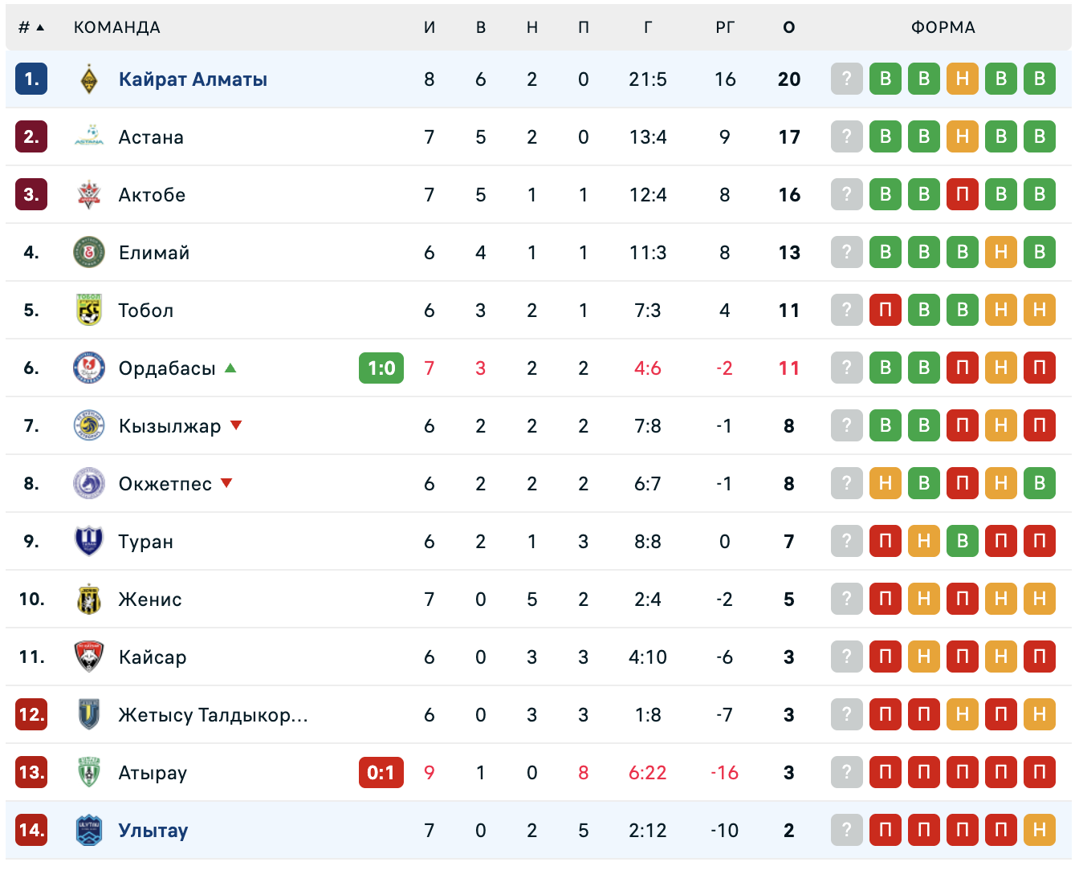This screenshot has height=870, width=1079.
Task: Click the Актобе team logo
Action: point(89,194)
